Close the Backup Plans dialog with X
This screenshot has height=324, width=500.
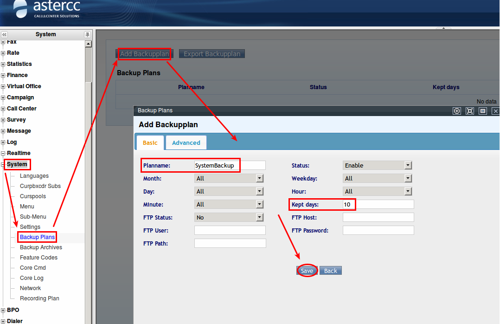pos(495,111)
